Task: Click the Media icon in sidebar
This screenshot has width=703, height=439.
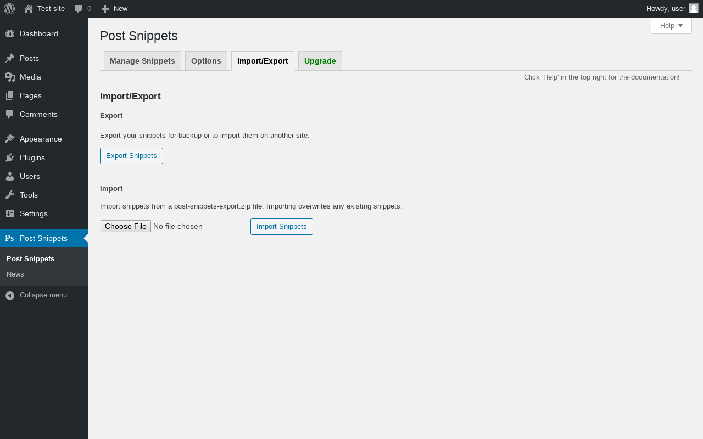Action: click(x=10, y=77)
